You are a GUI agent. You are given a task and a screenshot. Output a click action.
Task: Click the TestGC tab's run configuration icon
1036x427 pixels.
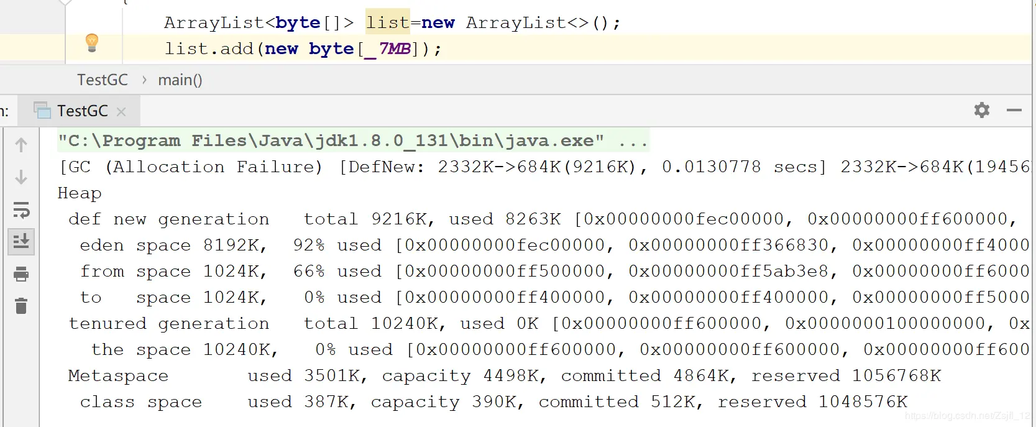[42, 111]
